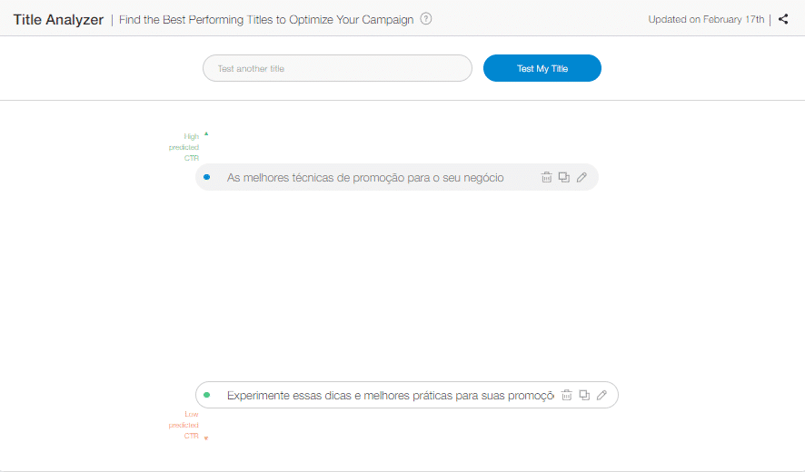Click the 'Title Analyzer' heading
The image size is (805, 472).
[x=58, y=19]
